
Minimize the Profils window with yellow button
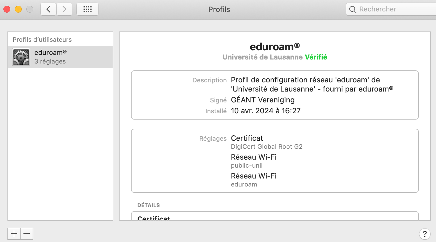pyautogui.click(x=18, y=9)
